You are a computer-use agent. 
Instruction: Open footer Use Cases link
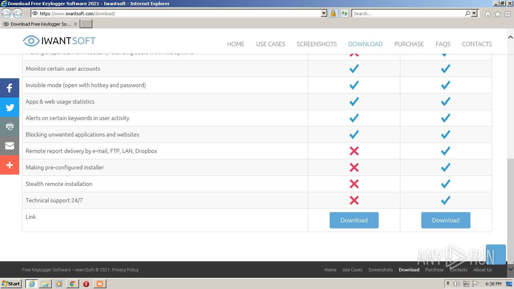tap(353, 270)
